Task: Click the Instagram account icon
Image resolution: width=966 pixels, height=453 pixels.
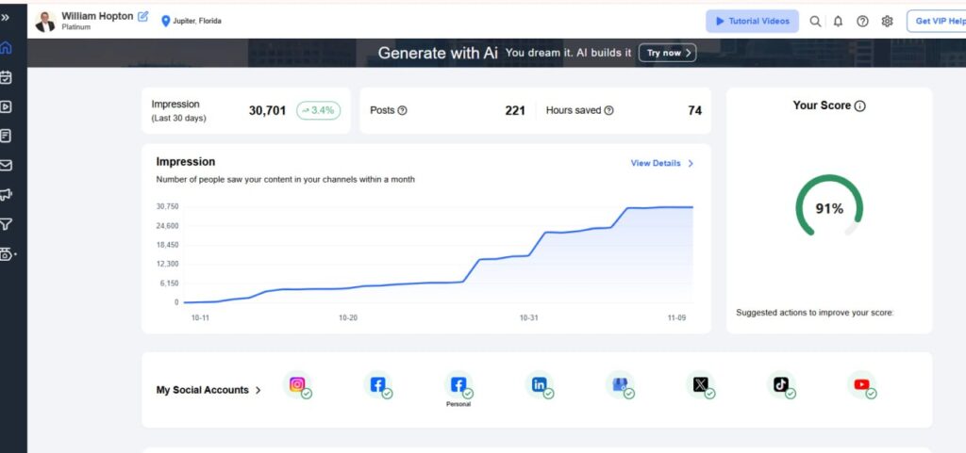Action: point(297,384)
